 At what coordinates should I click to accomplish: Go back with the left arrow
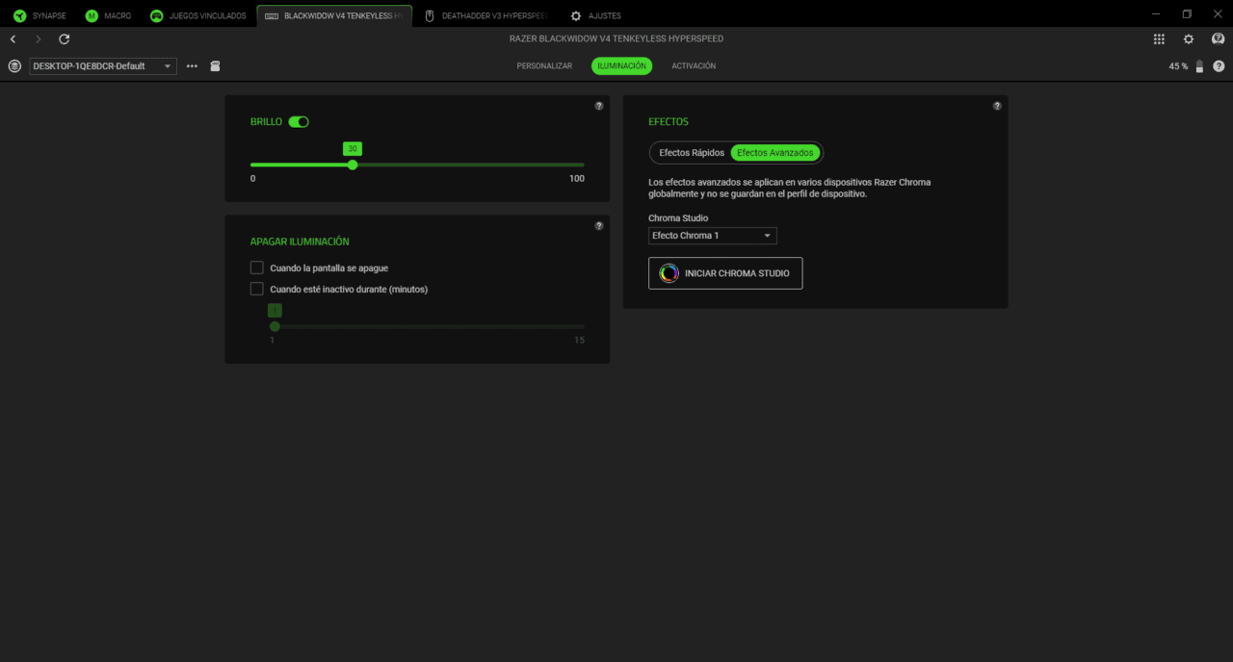tap(13, 39)
